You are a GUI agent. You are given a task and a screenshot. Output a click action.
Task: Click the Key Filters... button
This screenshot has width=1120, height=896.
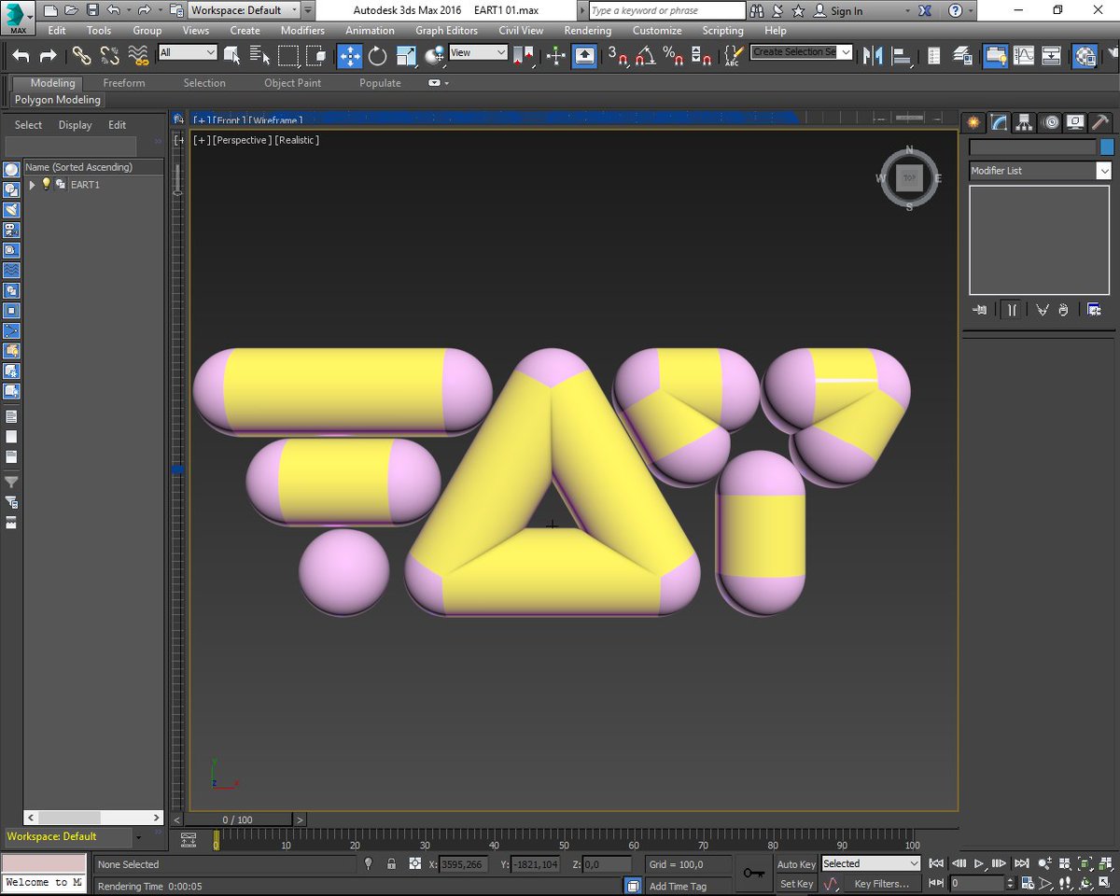(881, 884)
